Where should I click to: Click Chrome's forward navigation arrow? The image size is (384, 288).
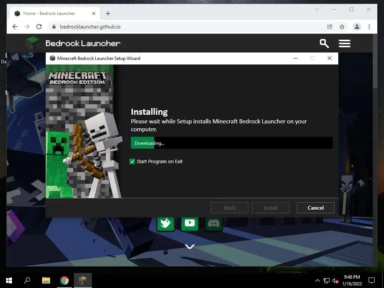pos(27,27)
